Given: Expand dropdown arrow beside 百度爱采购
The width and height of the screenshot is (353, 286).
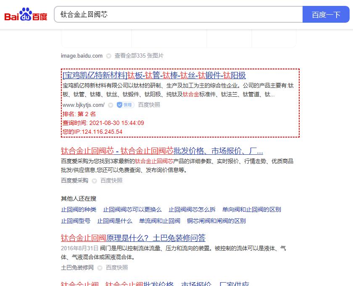Looking at the screenshot, I should click(x=94, y=181).
